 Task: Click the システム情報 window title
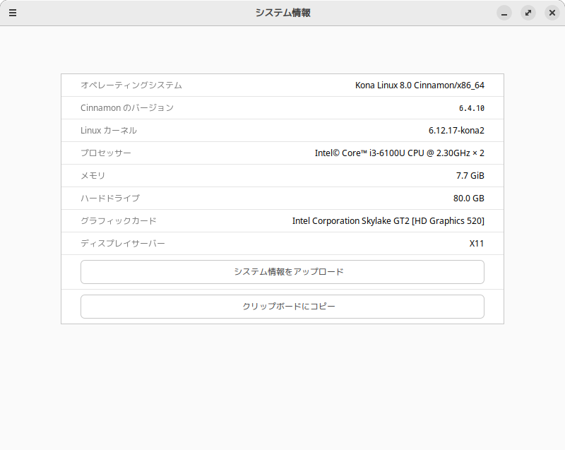[x=283, y=13]
